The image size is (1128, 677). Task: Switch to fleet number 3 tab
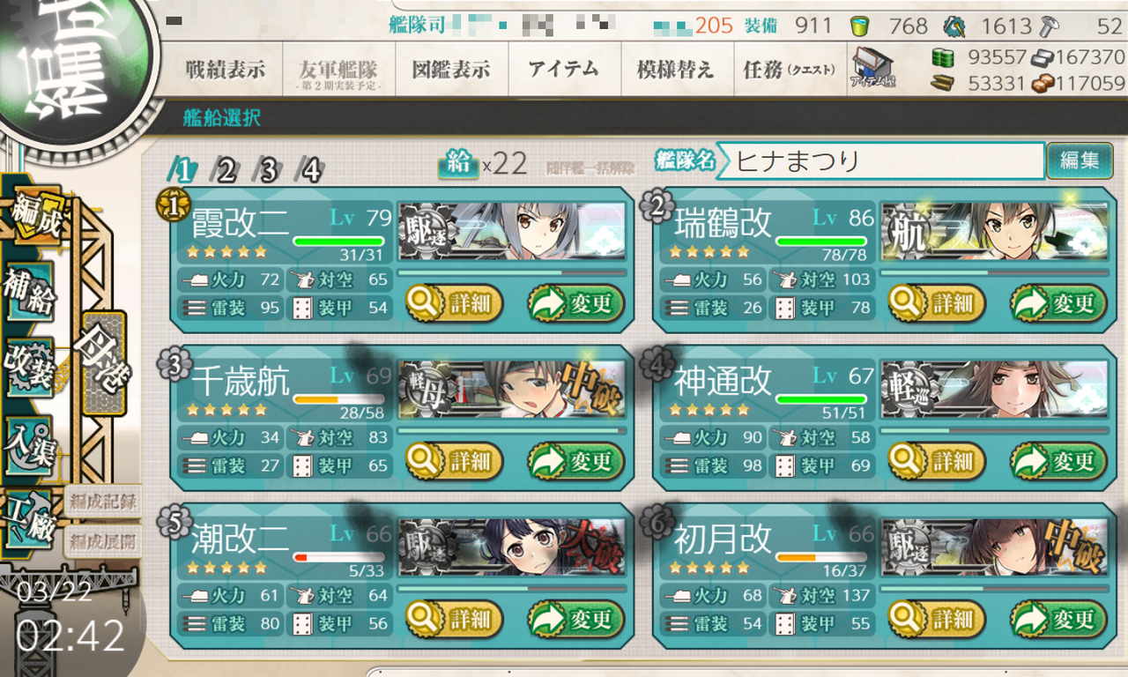(x=270, y=169)
